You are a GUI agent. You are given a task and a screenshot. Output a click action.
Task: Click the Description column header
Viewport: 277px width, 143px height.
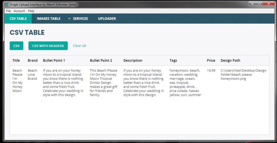(133, 60)
